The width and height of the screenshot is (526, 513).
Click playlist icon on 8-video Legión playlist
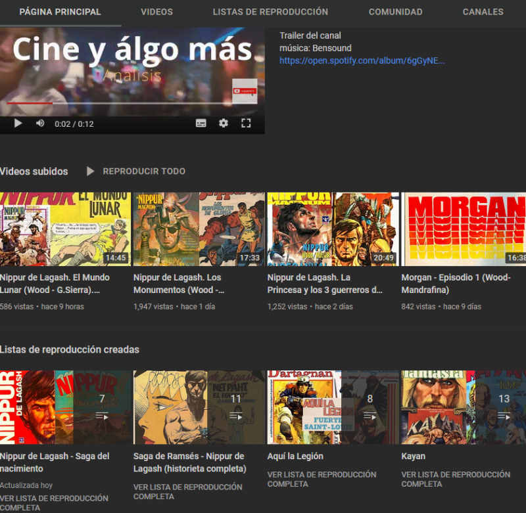coord(370,416)
